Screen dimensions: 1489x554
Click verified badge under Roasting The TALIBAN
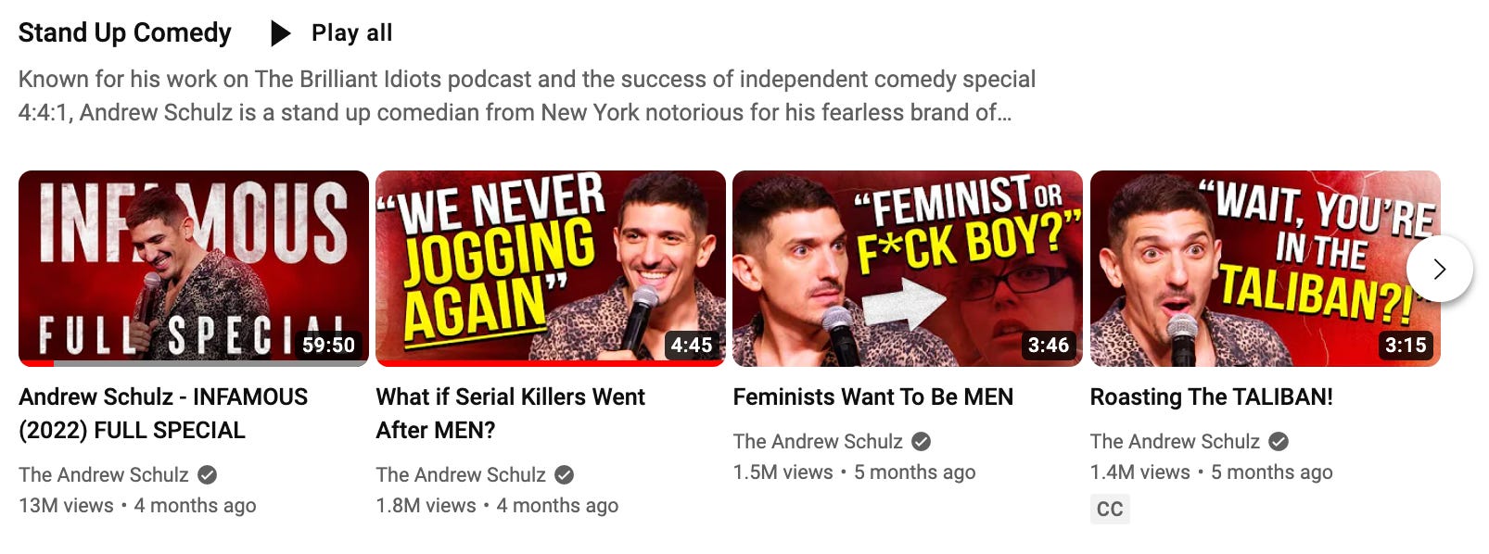1279,442
